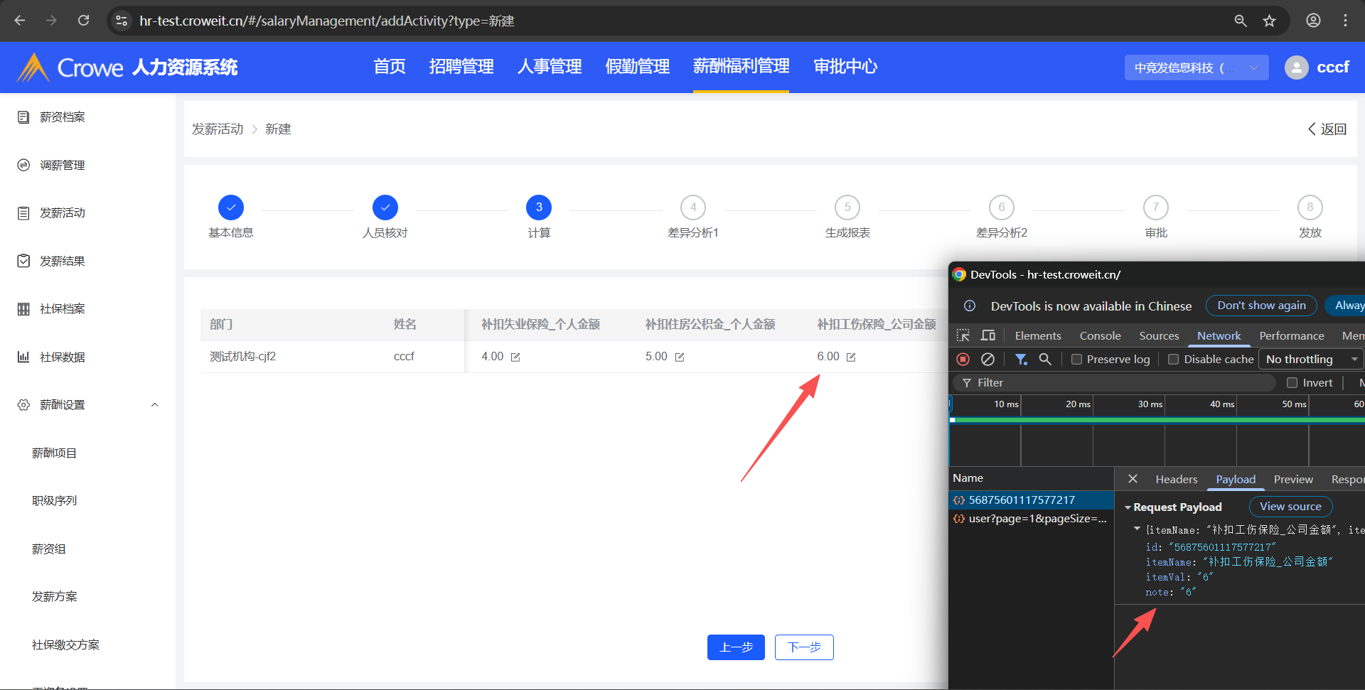Open 审批中心 in the top navigation
Screen dimensions: 1365x690
(x=845, y=67)
